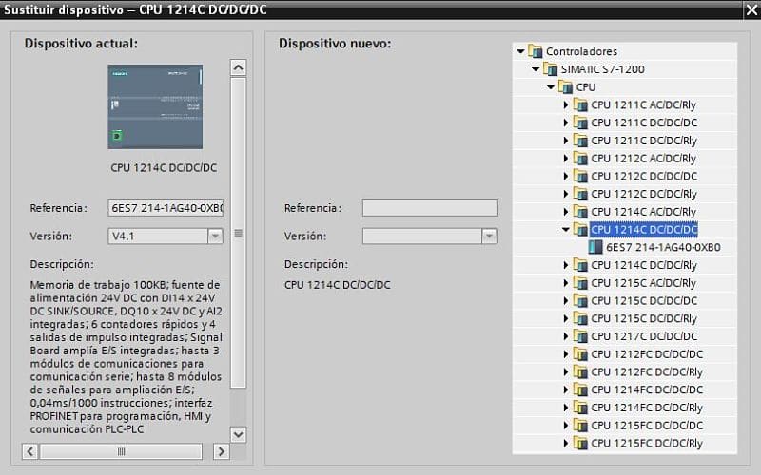Expand CPU 1214FC DC/DC/DC node arrow

click(x=566, y=389)
